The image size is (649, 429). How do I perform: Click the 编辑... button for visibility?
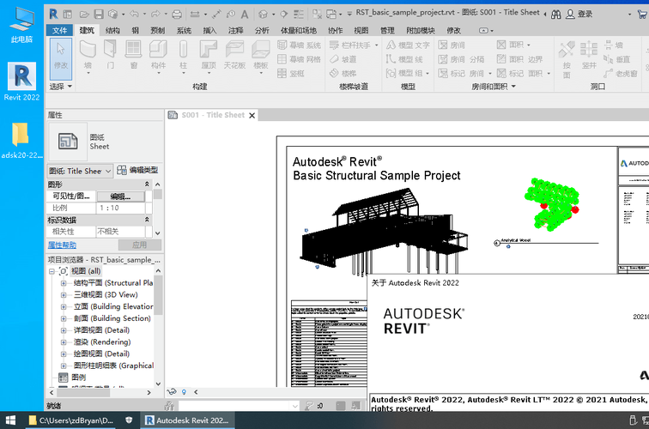[x=119, y=196]
